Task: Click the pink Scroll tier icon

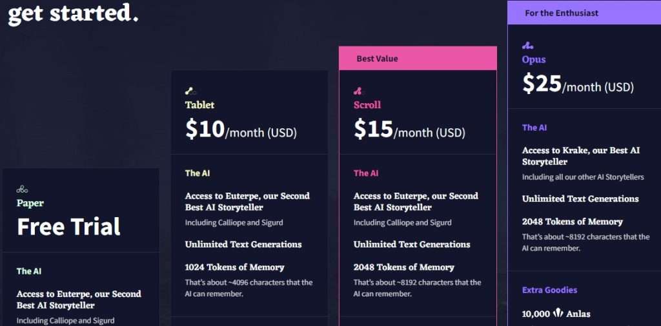Action: point(358,90)
